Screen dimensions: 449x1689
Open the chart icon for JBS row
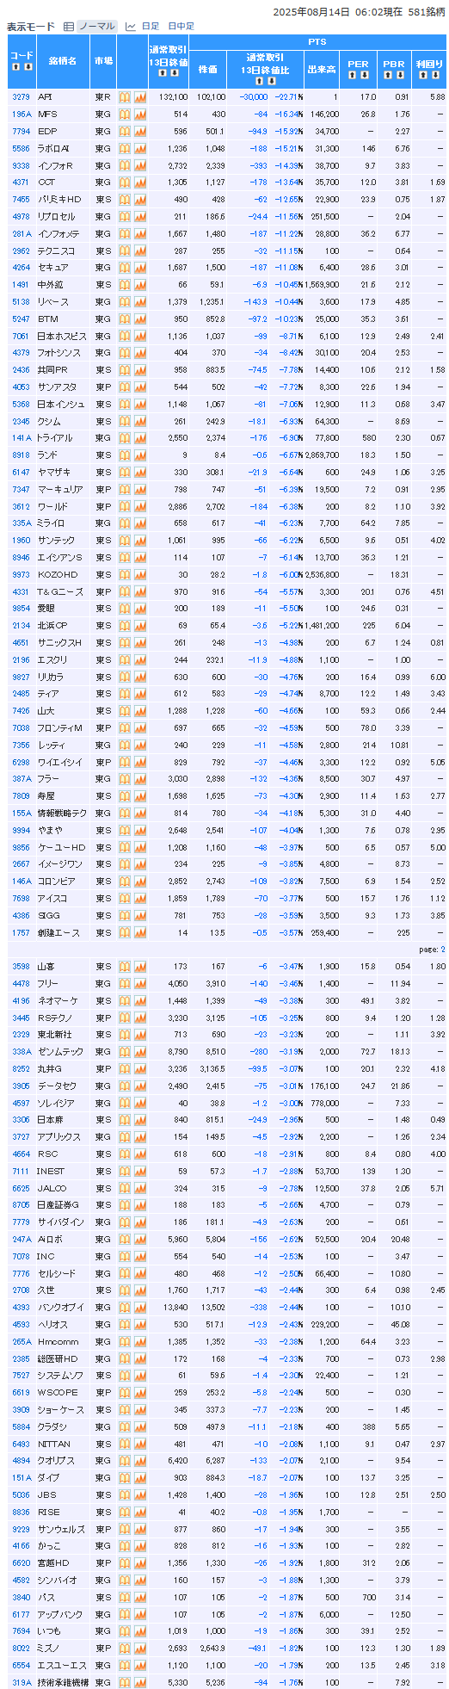[139, 1494]
